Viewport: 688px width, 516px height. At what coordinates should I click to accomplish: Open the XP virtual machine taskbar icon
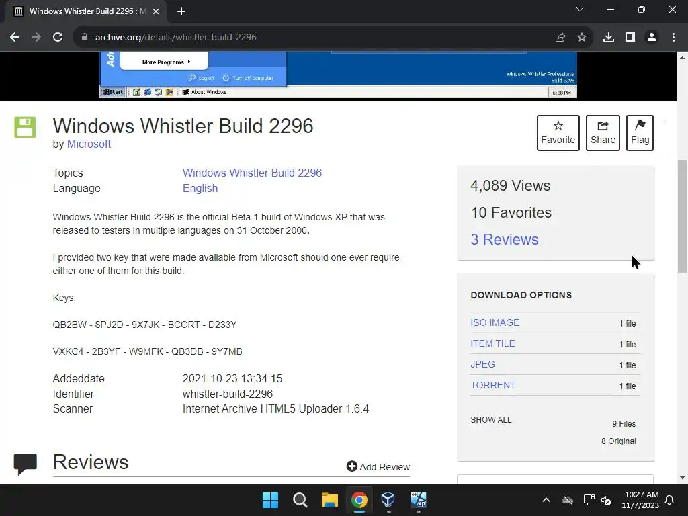click(418, 500)
